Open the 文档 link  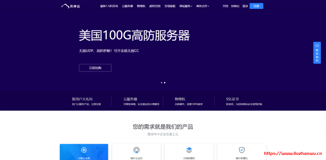point(225,6)
